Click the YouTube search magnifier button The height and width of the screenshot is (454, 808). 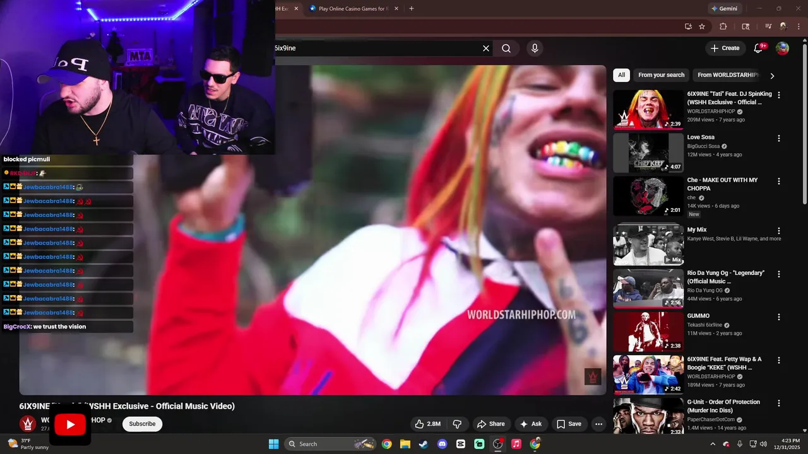click(x=506, y=48)
